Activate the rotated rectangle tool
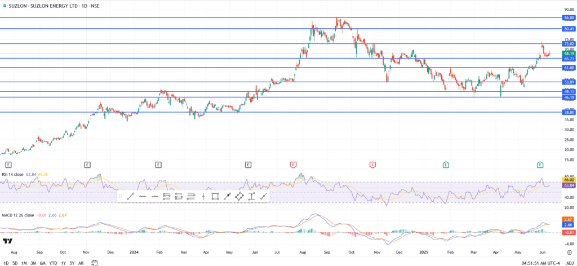 click(239, 196)
